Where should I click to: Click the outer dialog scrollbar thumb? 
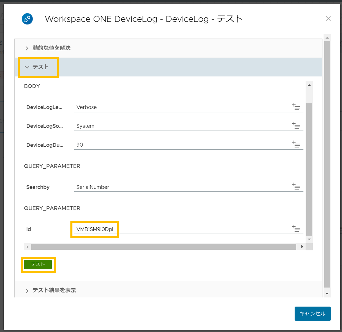point(327,164)
